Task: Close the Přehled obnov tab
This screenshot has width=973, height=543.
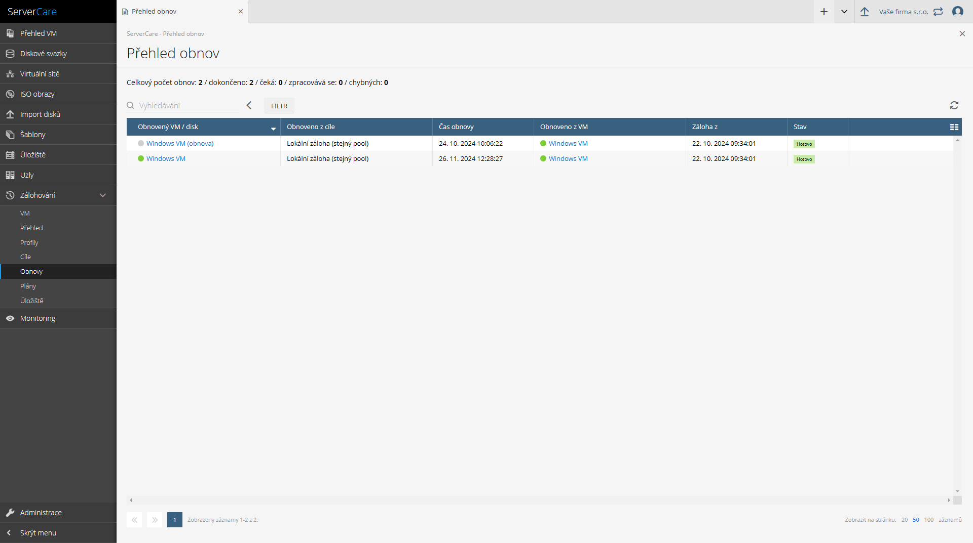Action: 241,12
